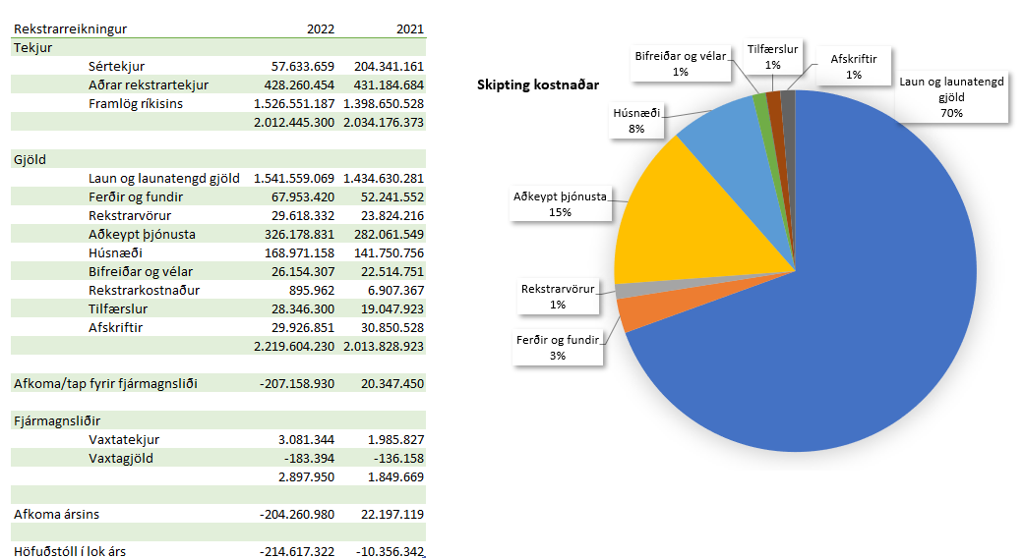The image size is (1025, 558).
Task: Select the Afkoma ársins label
Action: click(x=56, y=514)
